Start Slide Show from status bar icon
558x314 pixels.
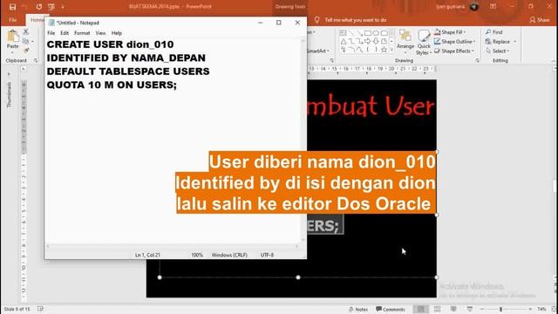click(x=470, y=309)
